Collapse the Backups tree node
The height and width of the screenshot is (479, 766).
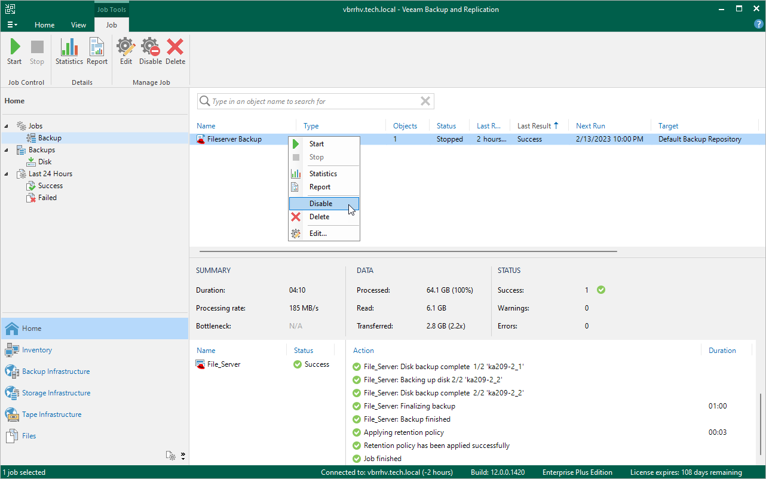pos(7,150)
